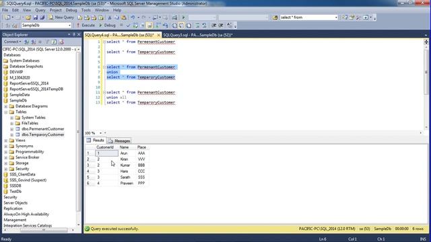Expand the dbo.PermenantCustomer table node
This screenshot has width=431, height=242.
[x=12, y=129]
